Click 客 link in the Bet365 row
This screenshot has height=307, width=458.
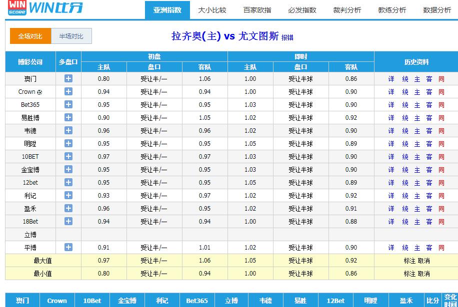[x=429, y=105]
